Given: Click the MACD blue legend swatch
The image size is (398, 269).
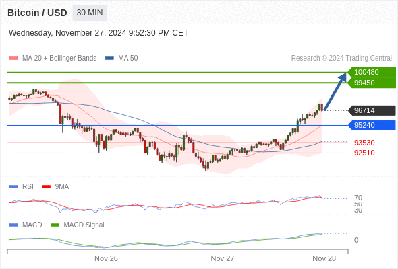Looking at the screenshot, I should click(x=13, y=225).
